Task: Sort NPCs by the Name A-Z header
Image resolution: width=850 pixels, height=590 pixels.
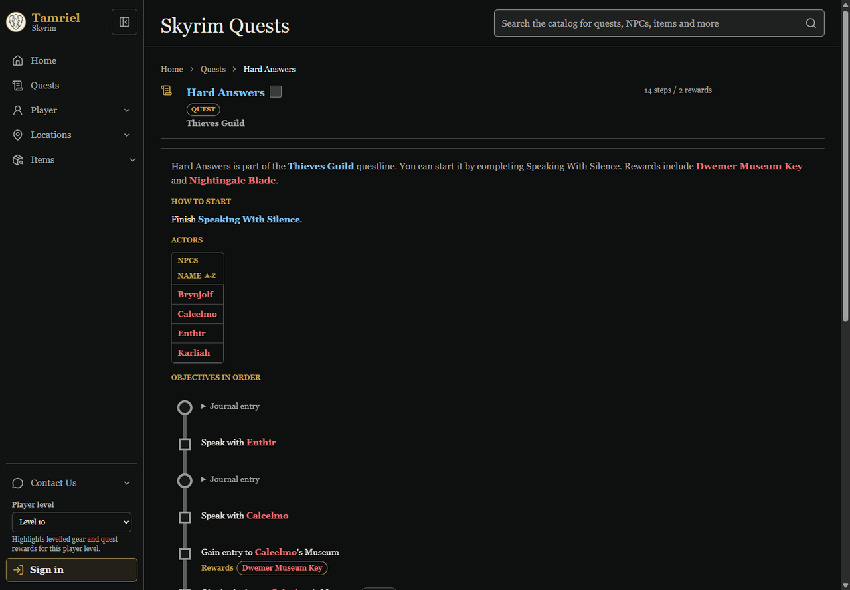Action: [x=197, y=275]
